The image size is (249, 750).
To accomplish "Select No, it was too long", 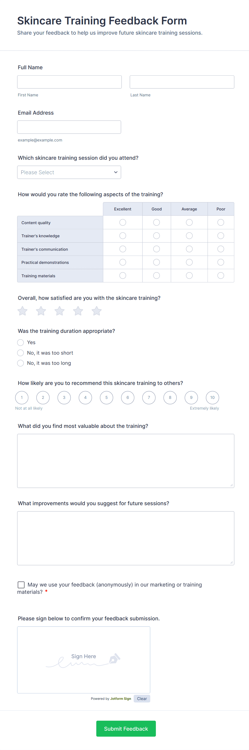I will click(x=20, y=363).
